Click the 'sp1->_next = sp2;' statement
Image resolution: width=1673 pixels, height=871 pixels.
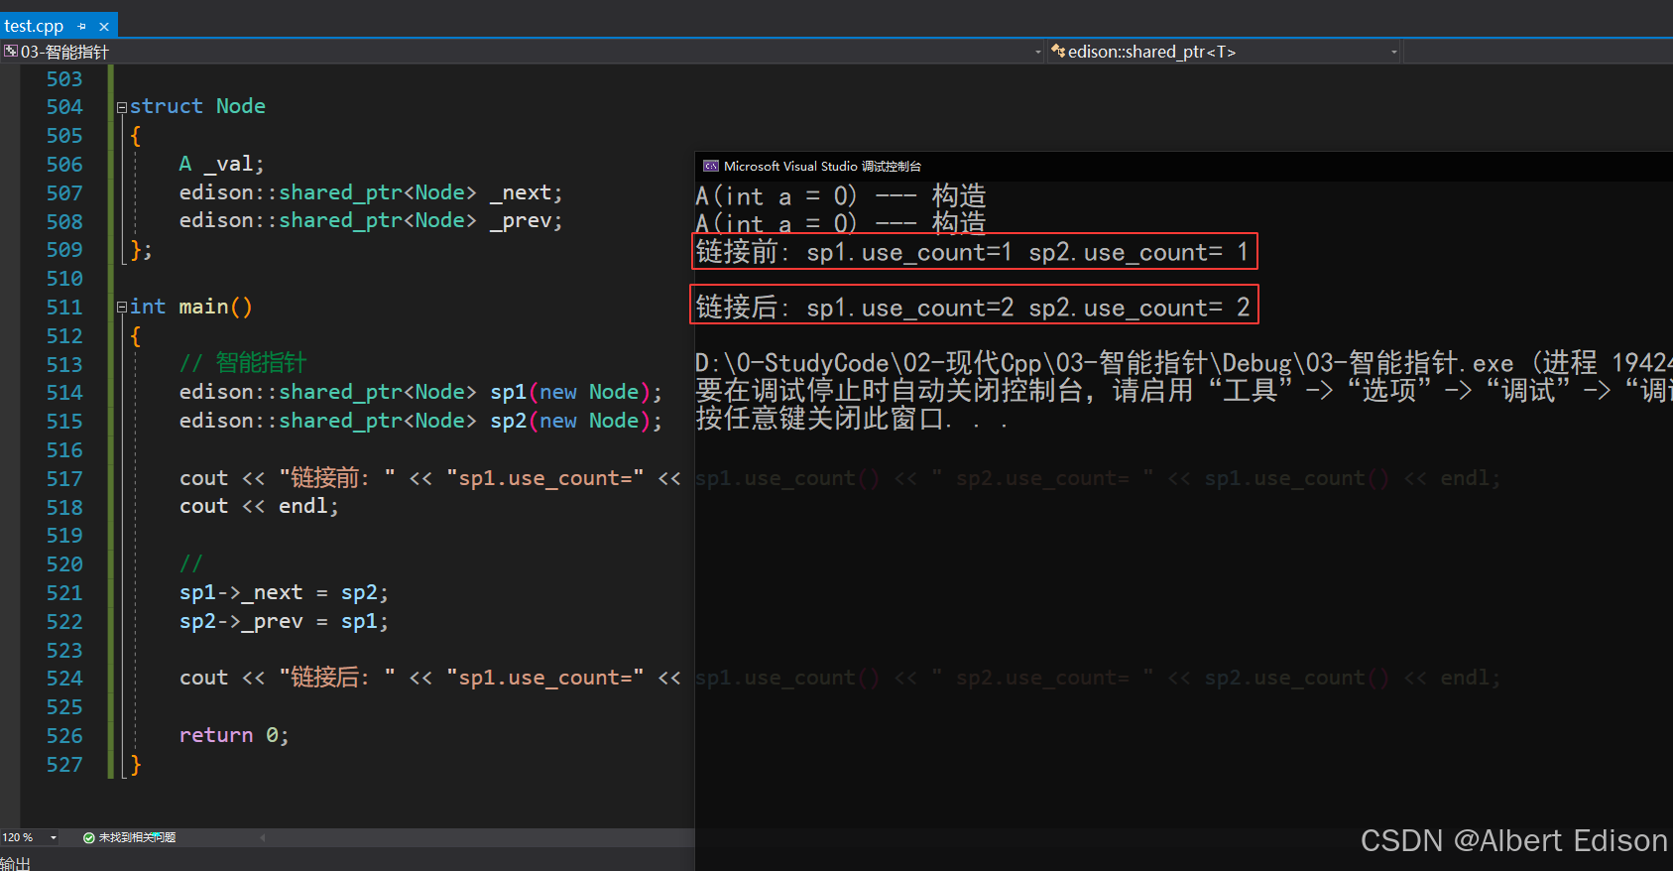point(284,593)
